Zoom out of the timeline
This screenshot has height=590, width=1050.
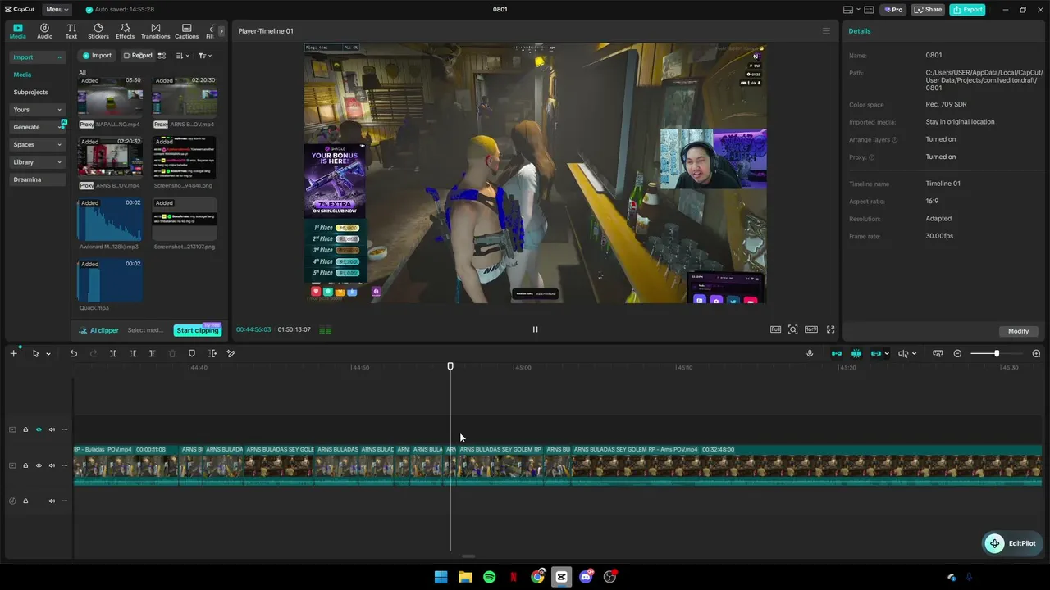tap(957, 353)
